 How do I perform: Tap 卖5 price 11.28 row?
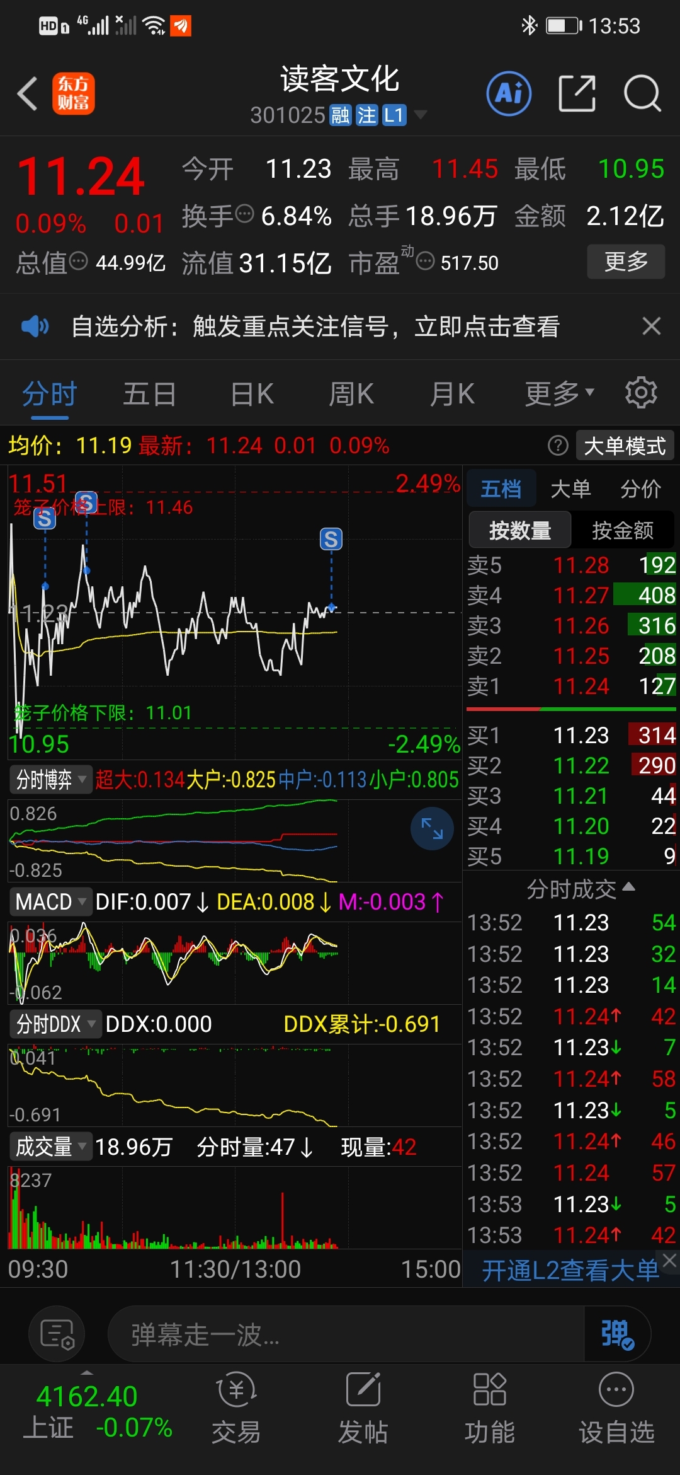(x=572, y=565)
